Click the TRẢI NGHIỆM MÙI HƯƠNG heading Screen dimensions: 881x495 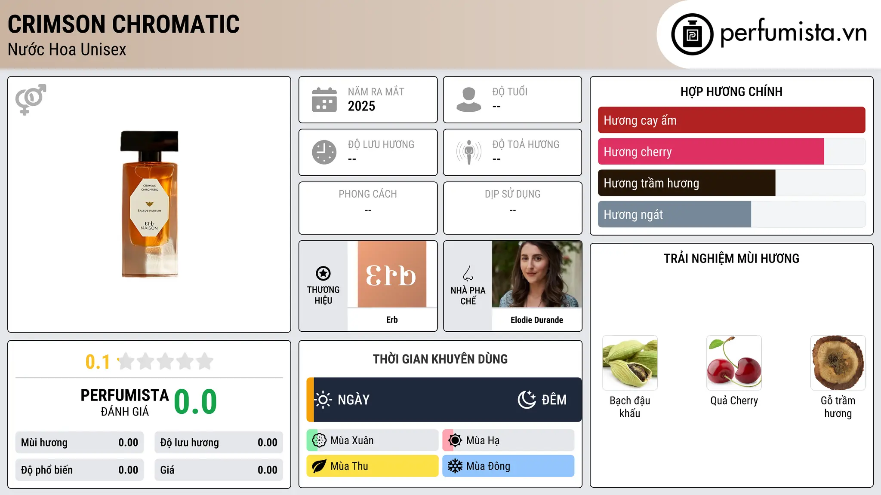click(x=731, y=258)
